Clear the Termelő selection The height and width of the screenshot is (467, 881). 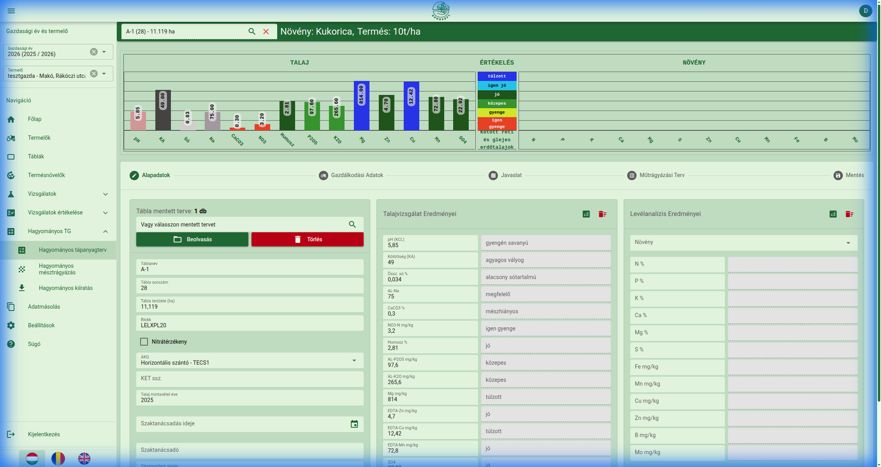94,74
